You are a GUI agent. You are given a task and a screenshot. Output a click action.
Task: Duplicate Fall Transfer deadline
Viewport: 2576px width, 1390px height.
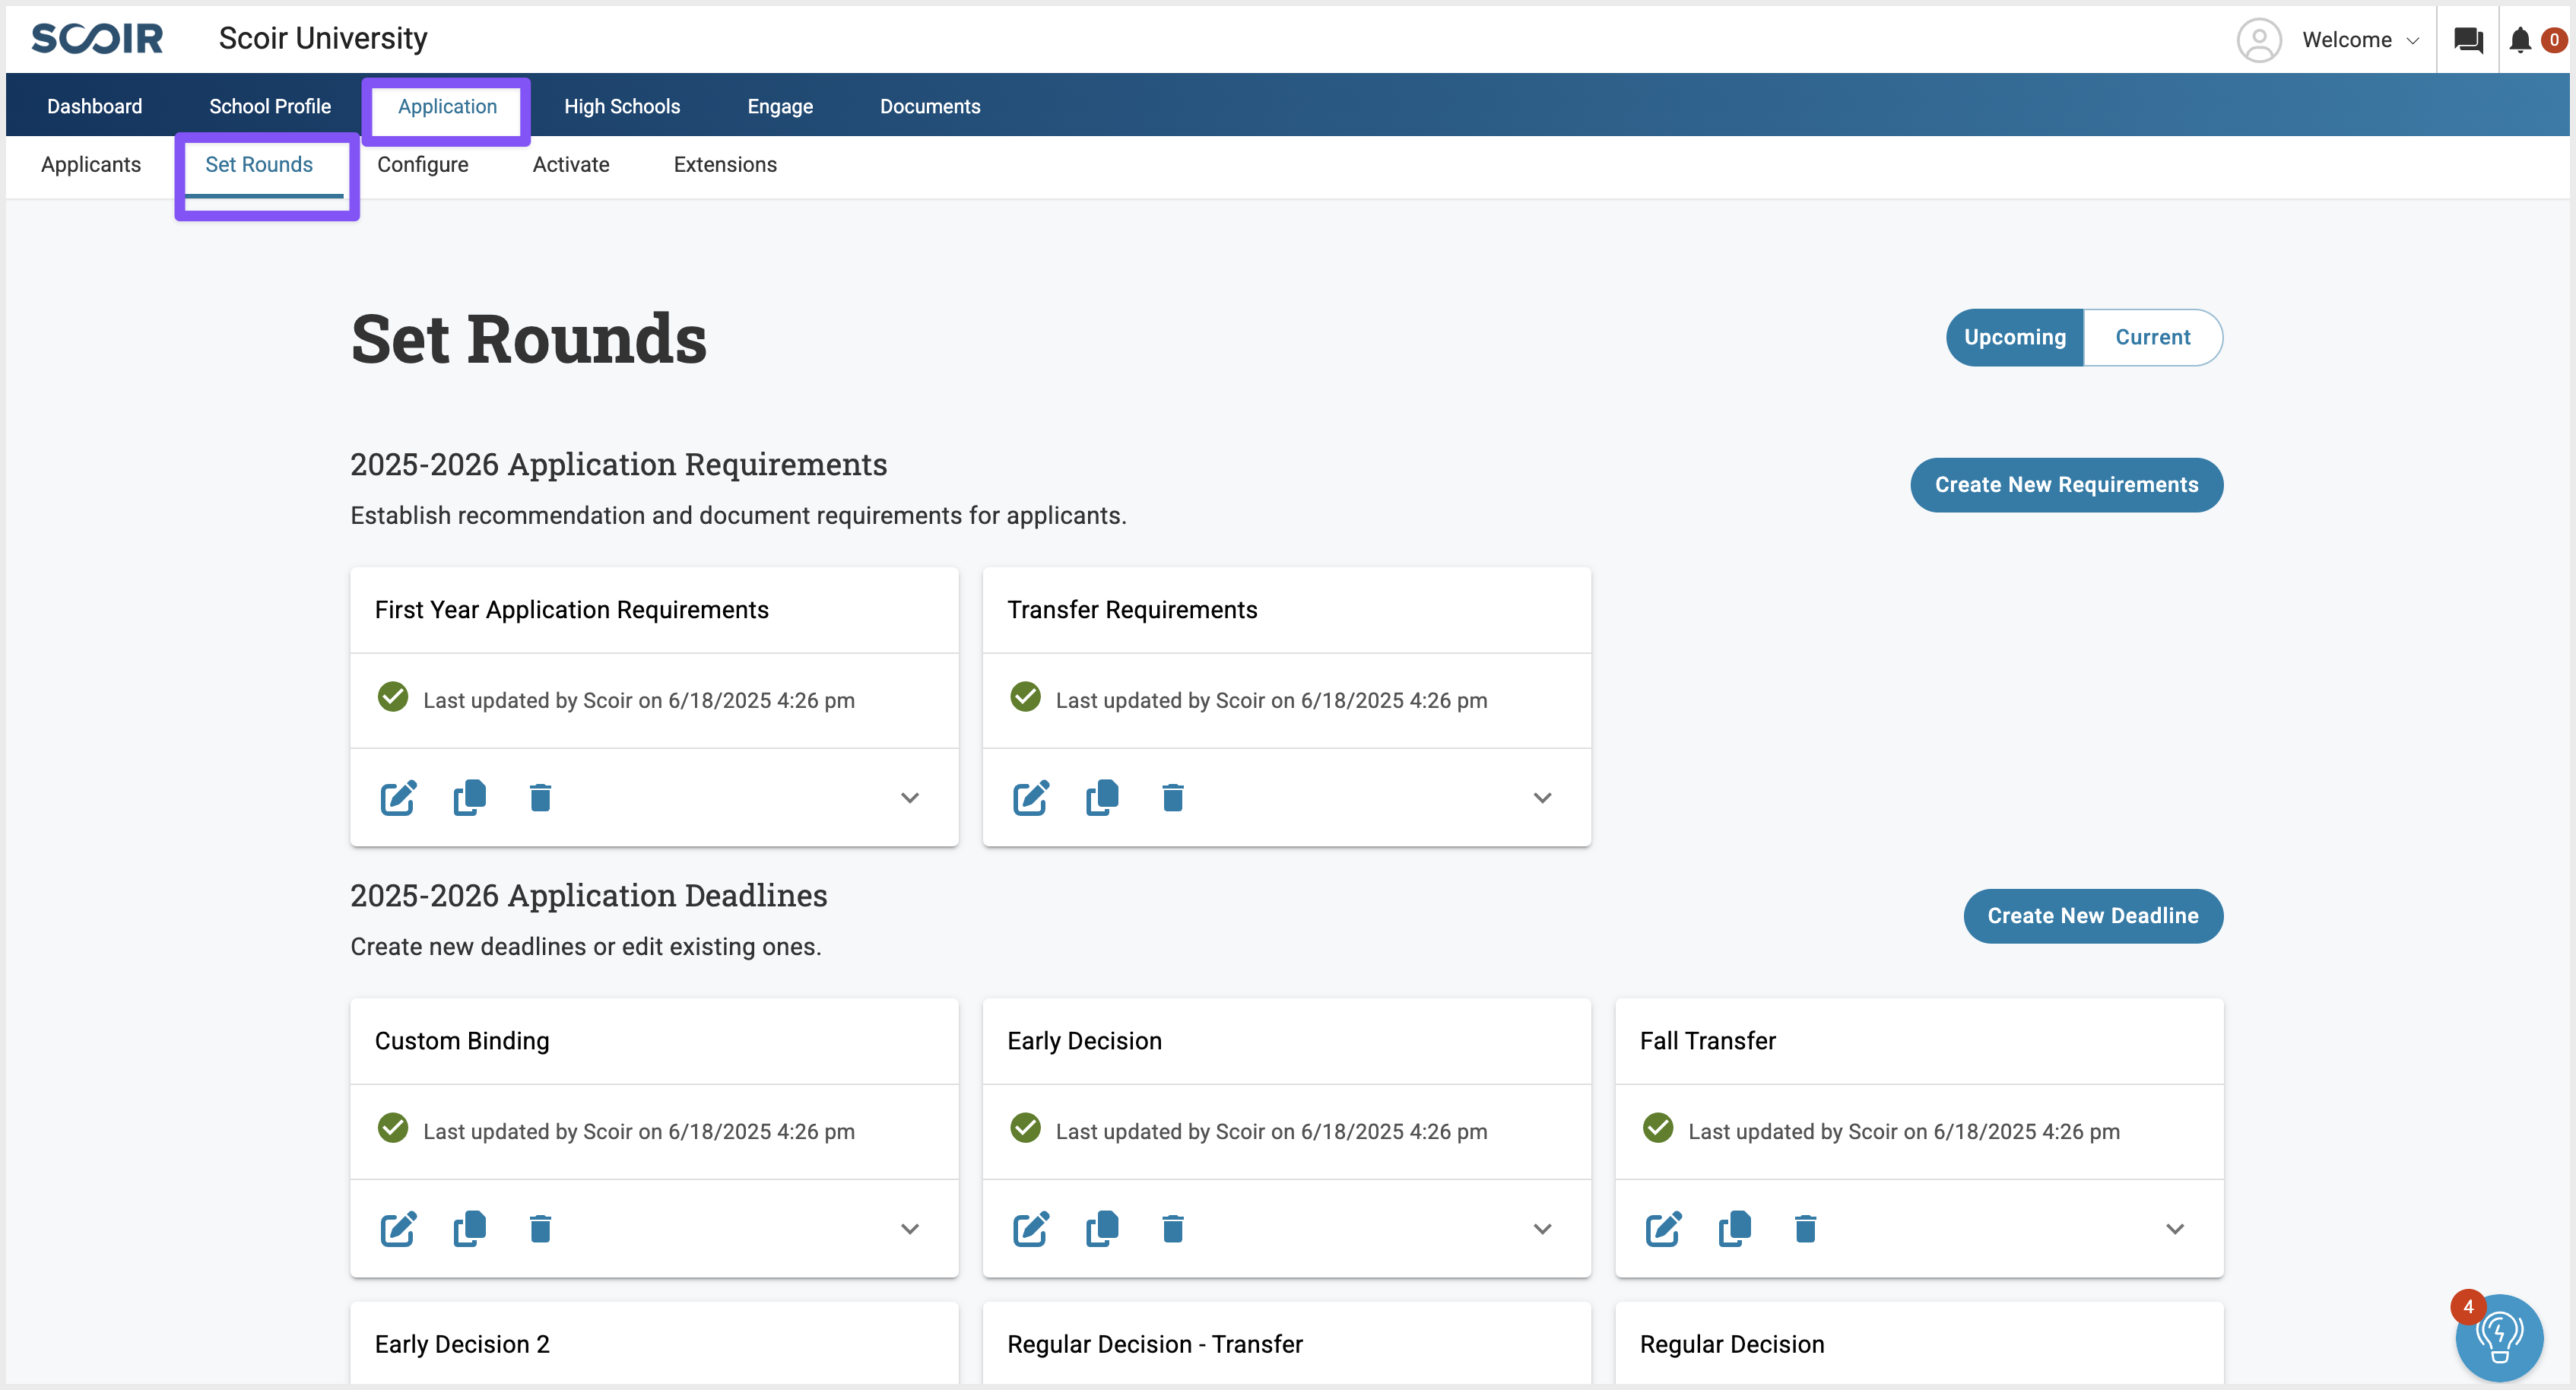1735,1229
